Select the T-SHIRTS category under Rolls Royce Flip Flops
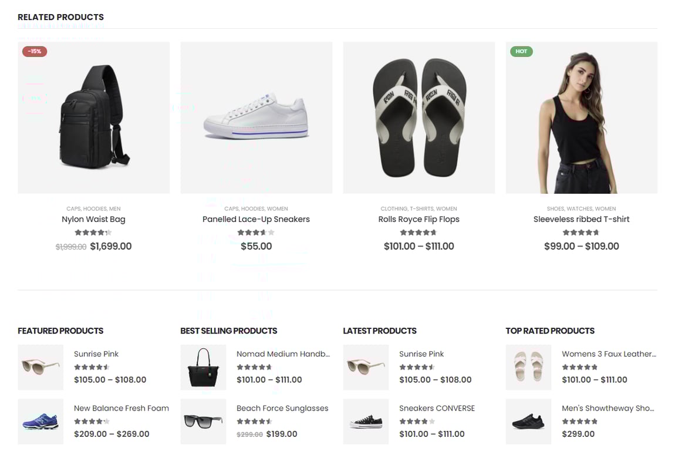The image size is (675, 451). point(422,208)
